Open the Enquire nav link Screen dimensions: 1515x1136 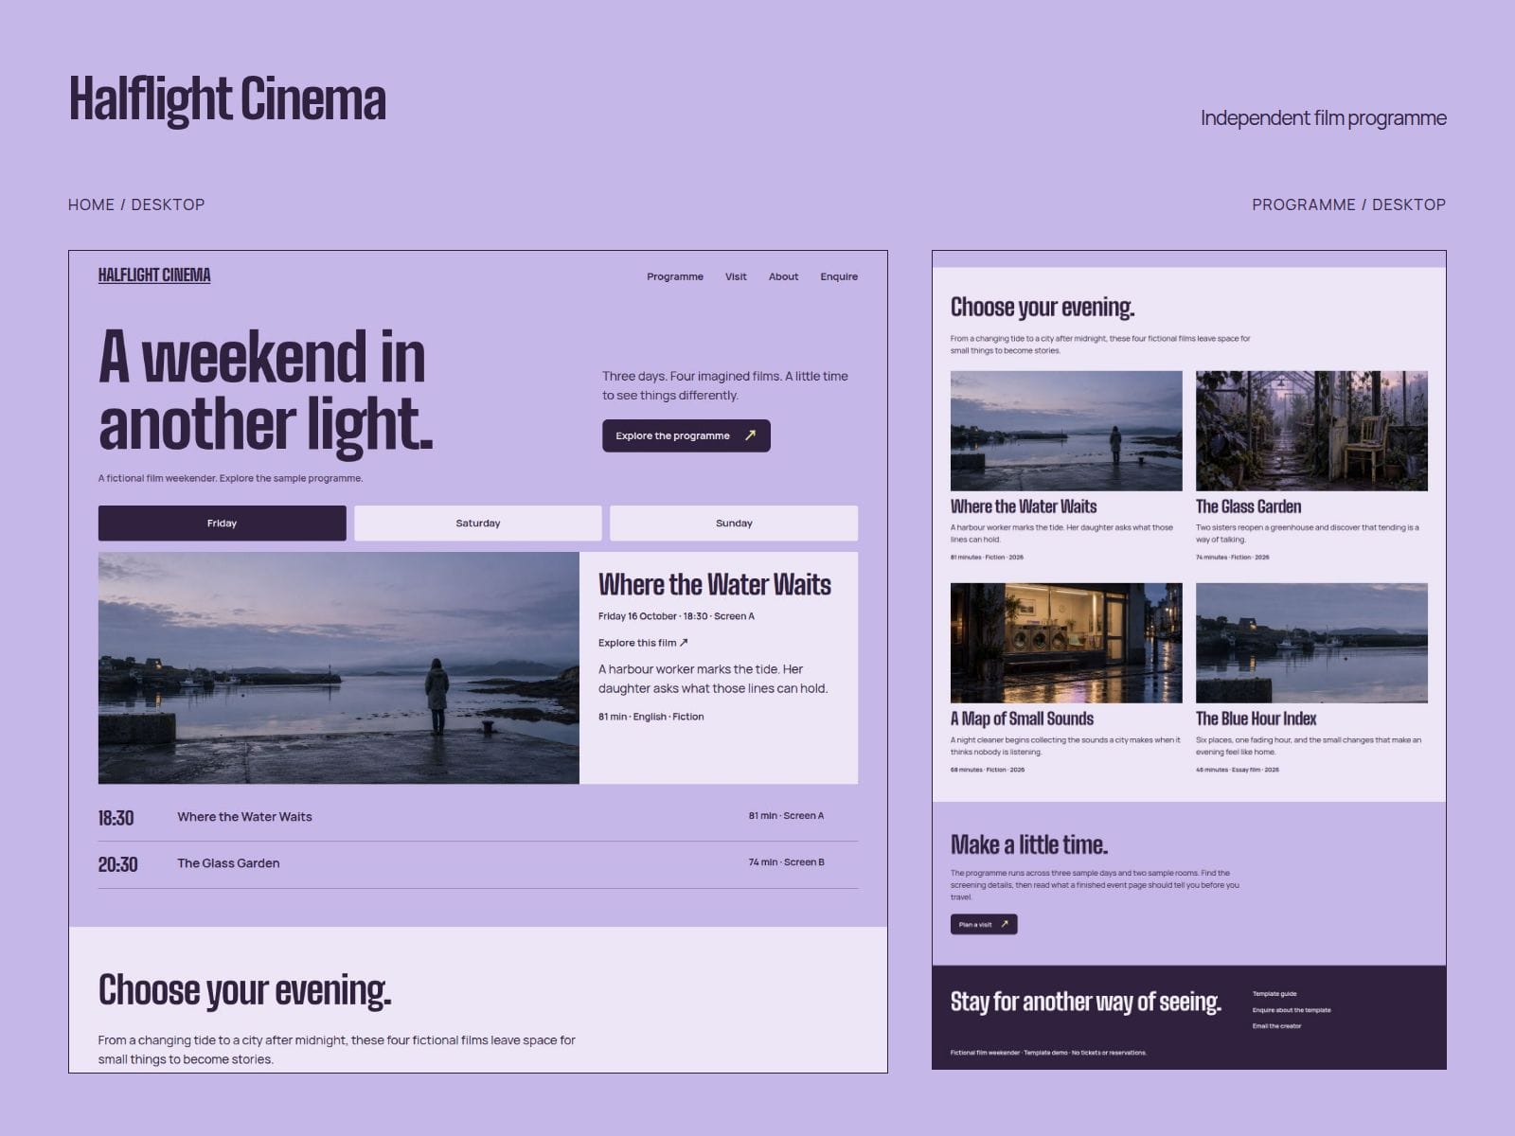pos(839,276)
